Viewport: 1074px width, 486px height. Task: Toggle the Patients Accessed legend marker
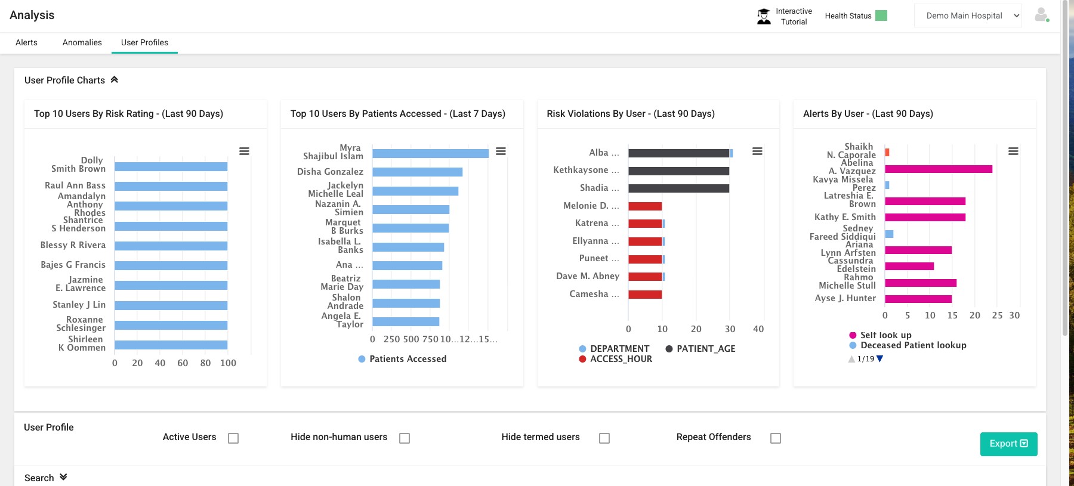point(362,359)
